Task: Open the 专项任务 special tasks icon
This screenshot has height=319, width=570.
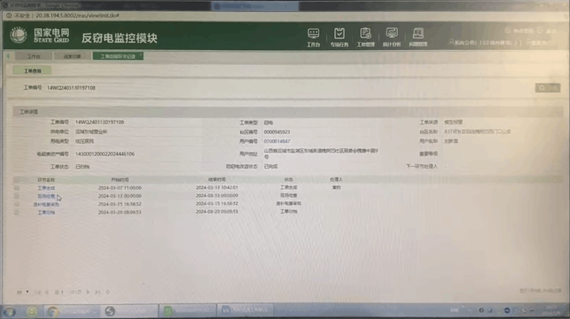Action: pos(339,37)
